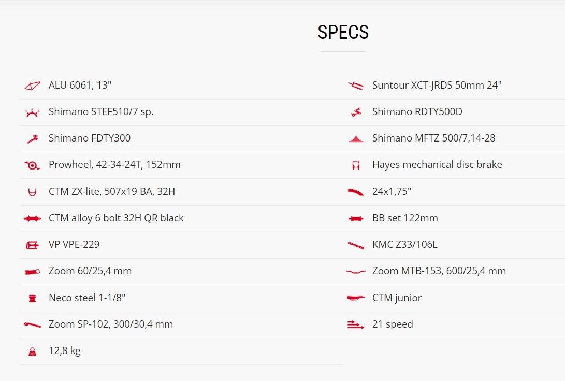The width and height of the screenshot is (565, 381).
Task: Select the fork icon by Suntour XCT-JRDS
Action: (356, 86)
